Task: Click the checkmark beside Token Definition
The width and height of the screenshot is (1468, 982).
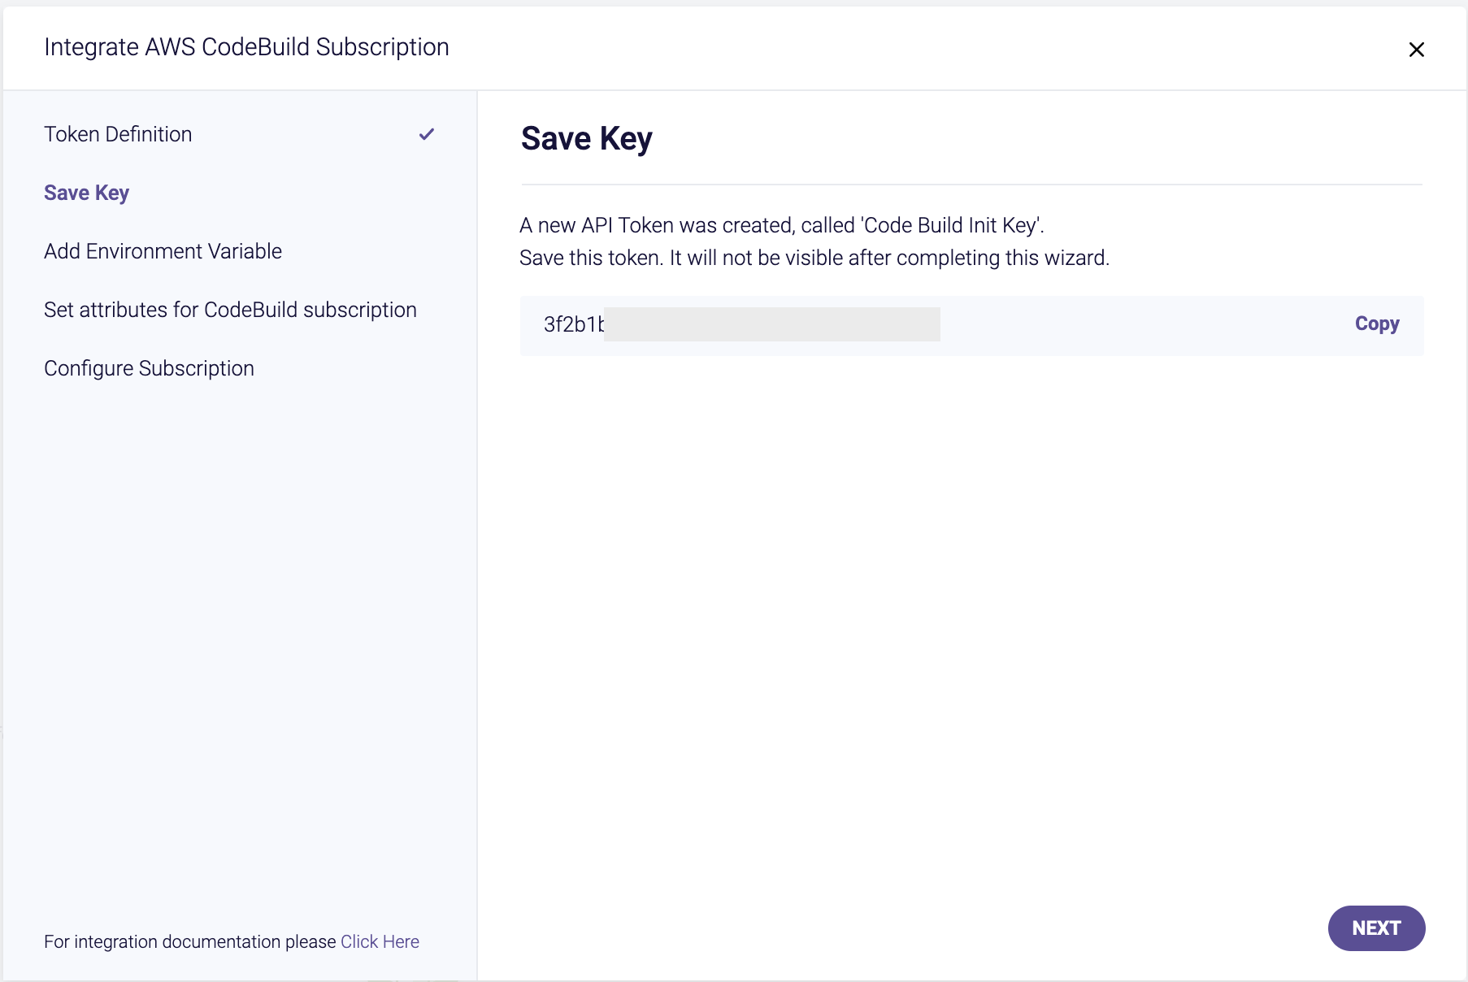Action: click(427, 134)
